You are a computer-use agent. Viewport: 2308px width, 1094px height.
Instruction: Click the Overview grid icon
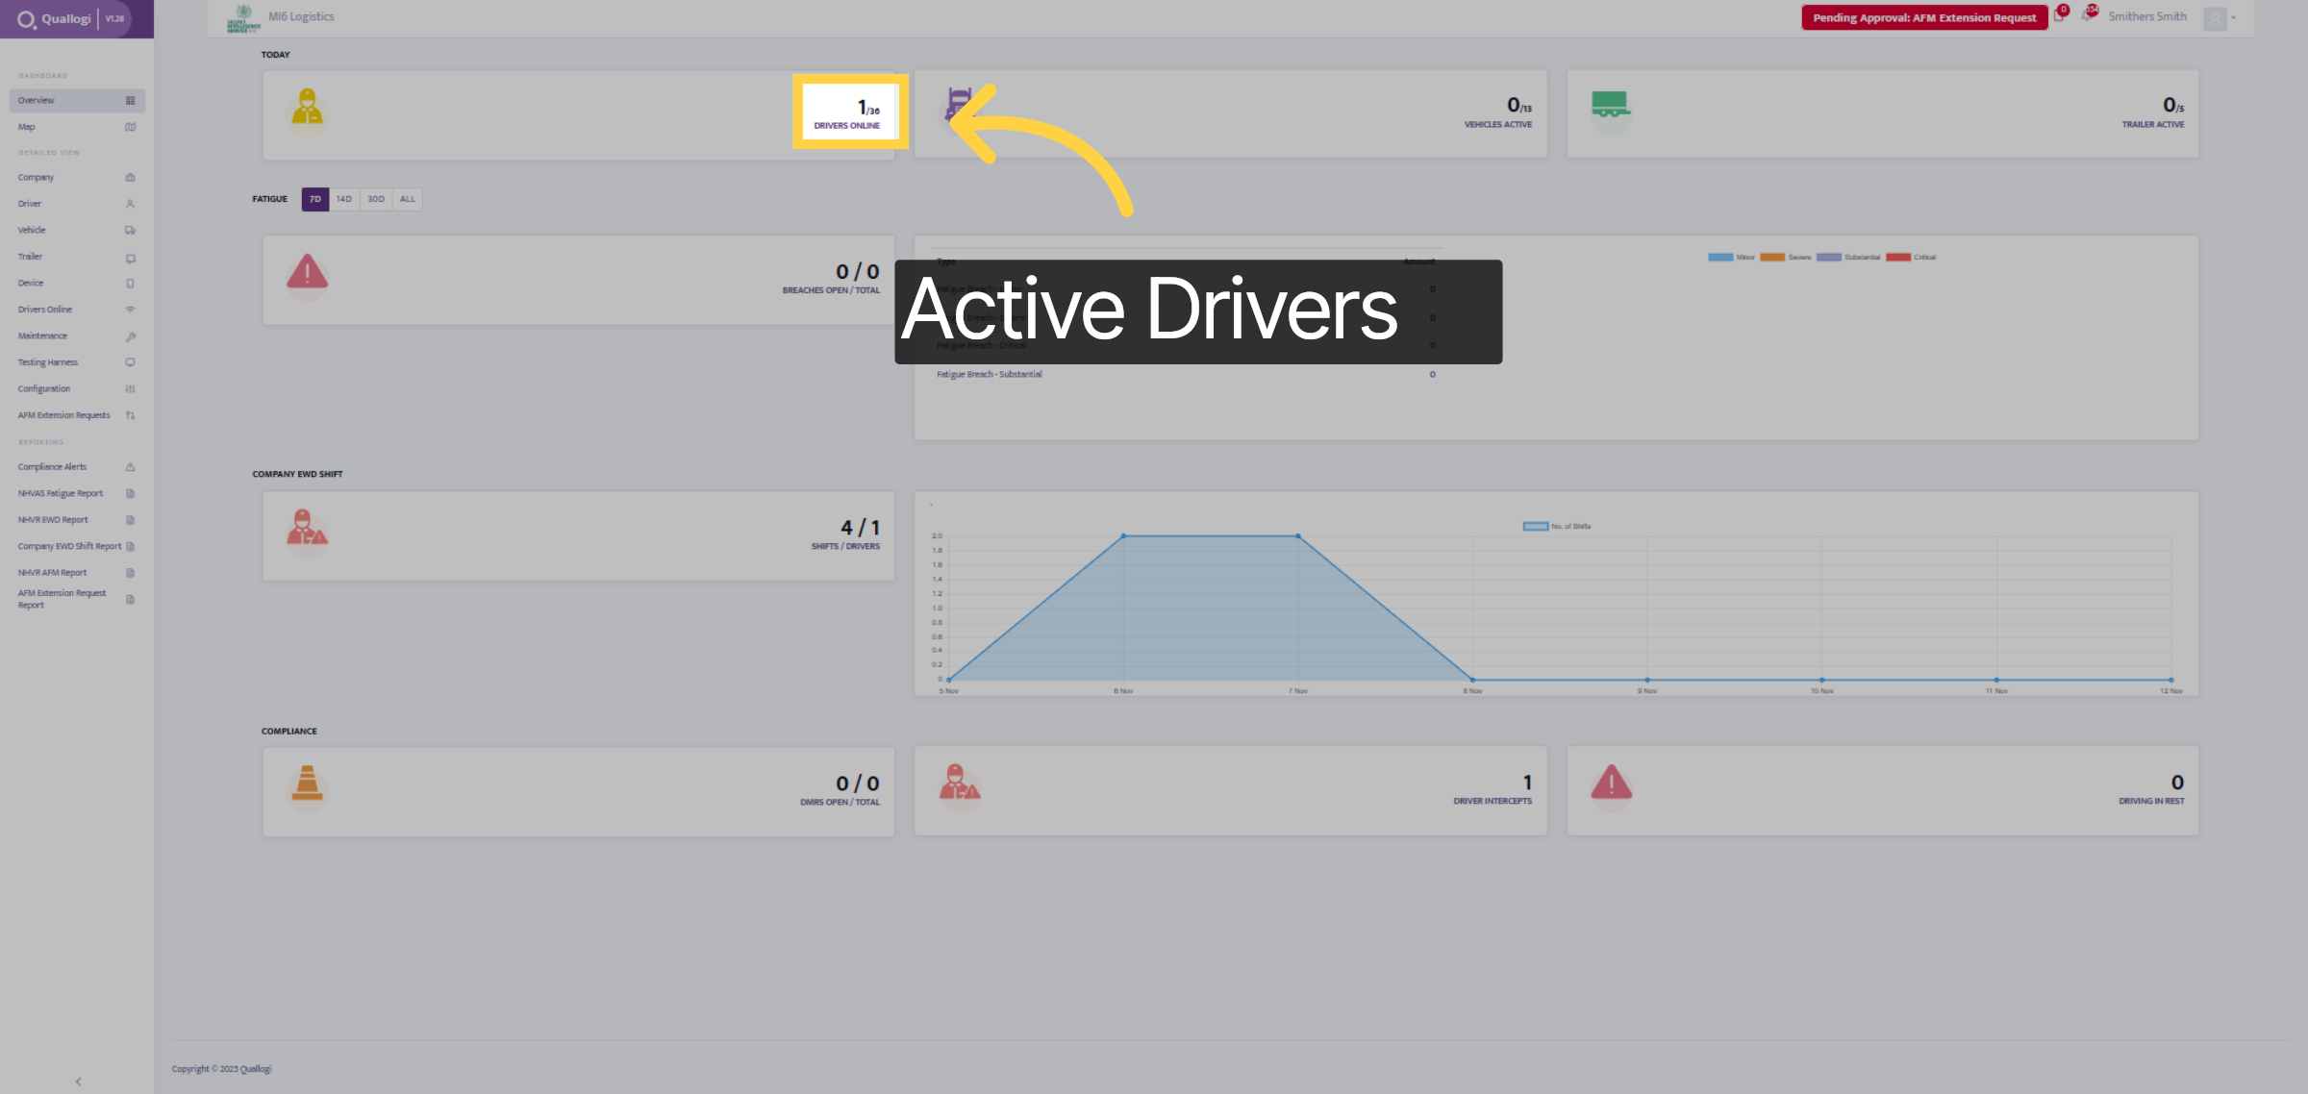click(130, 100)
